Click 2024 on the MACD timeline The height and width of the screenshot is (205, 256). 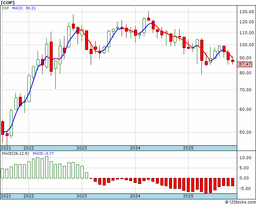[135, 196]
